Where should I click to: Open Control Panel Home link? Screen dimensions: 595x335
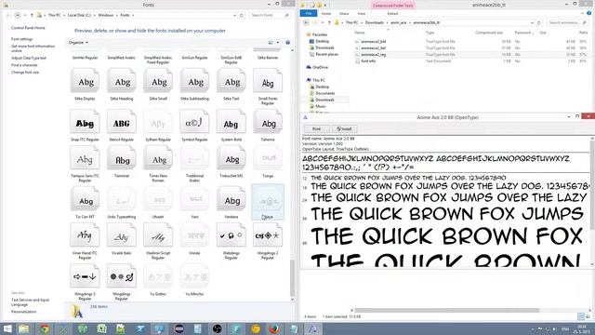tap(28, 28)
